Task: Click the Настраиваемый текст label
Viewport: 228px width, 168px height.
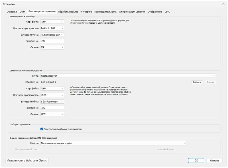Action: point(27,149)
